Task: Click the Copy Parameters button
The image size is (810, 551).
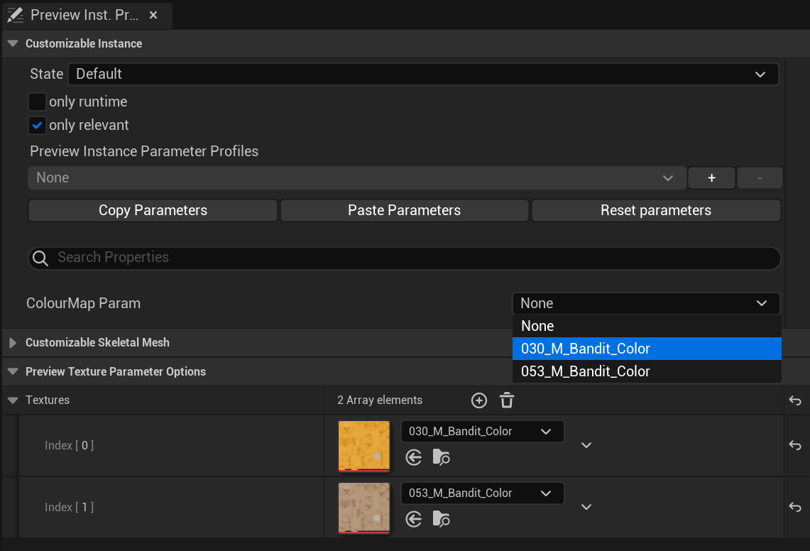Action: click(153, 210)
